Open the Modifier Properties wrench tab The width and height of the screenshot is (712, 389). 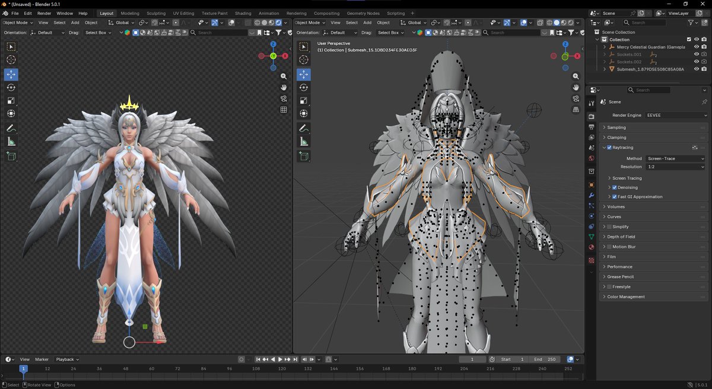pyautogui.click(x=591, y=197)
